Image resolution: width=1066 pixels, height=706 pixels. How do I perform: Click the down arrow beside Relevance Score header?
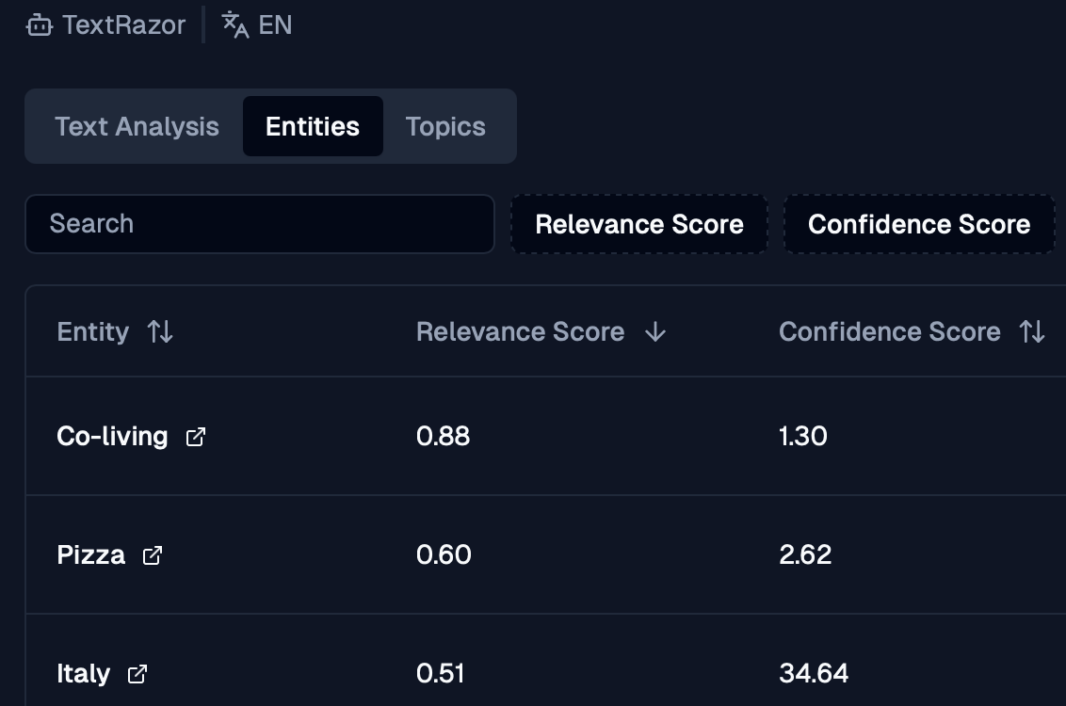click(655, 331)
